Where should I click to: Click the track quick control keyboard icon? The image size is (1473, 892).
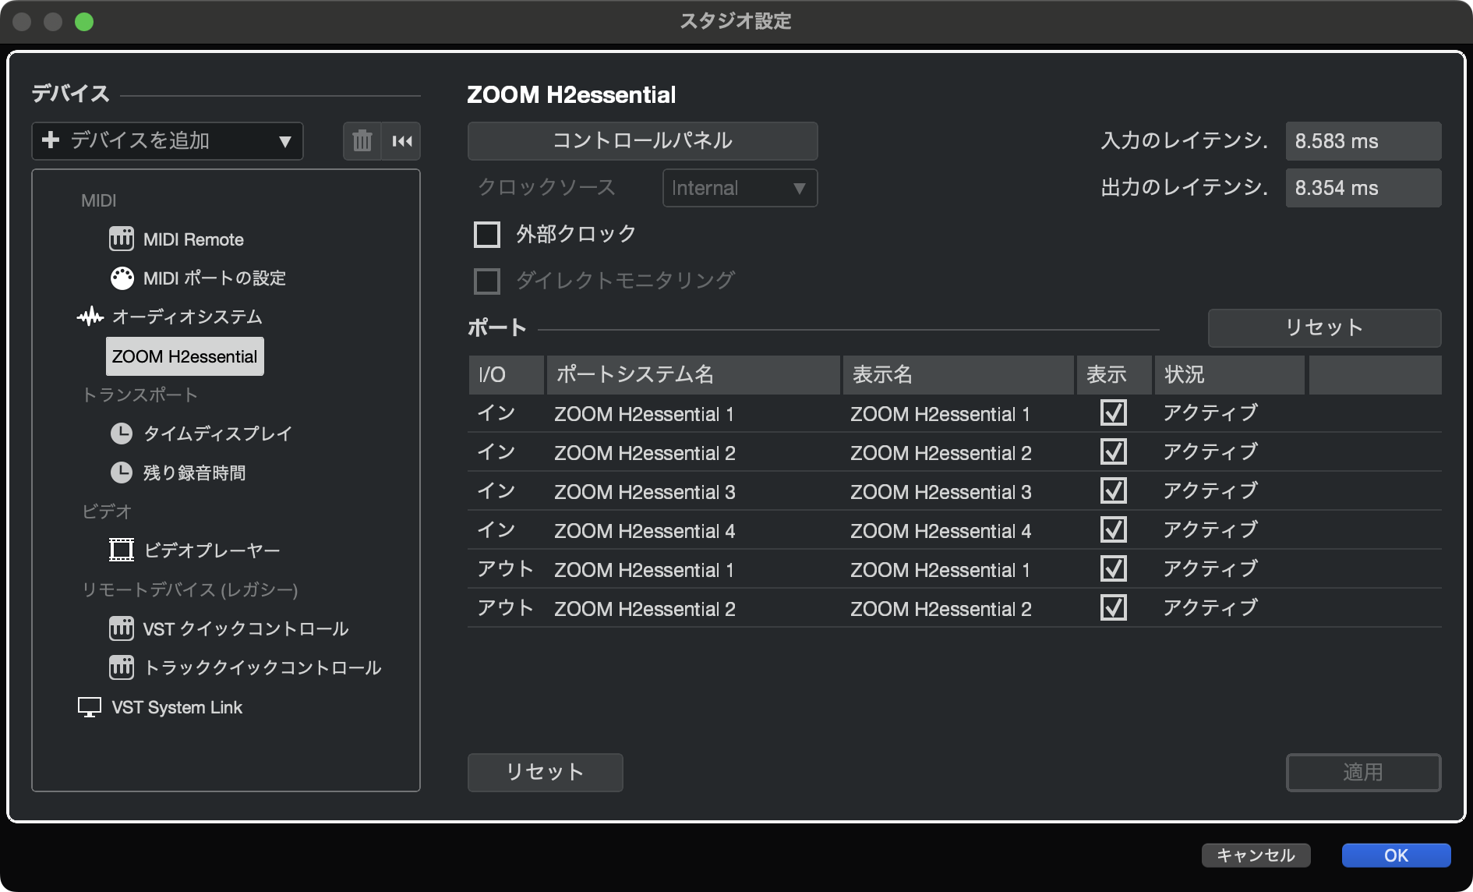click(121, 667)
